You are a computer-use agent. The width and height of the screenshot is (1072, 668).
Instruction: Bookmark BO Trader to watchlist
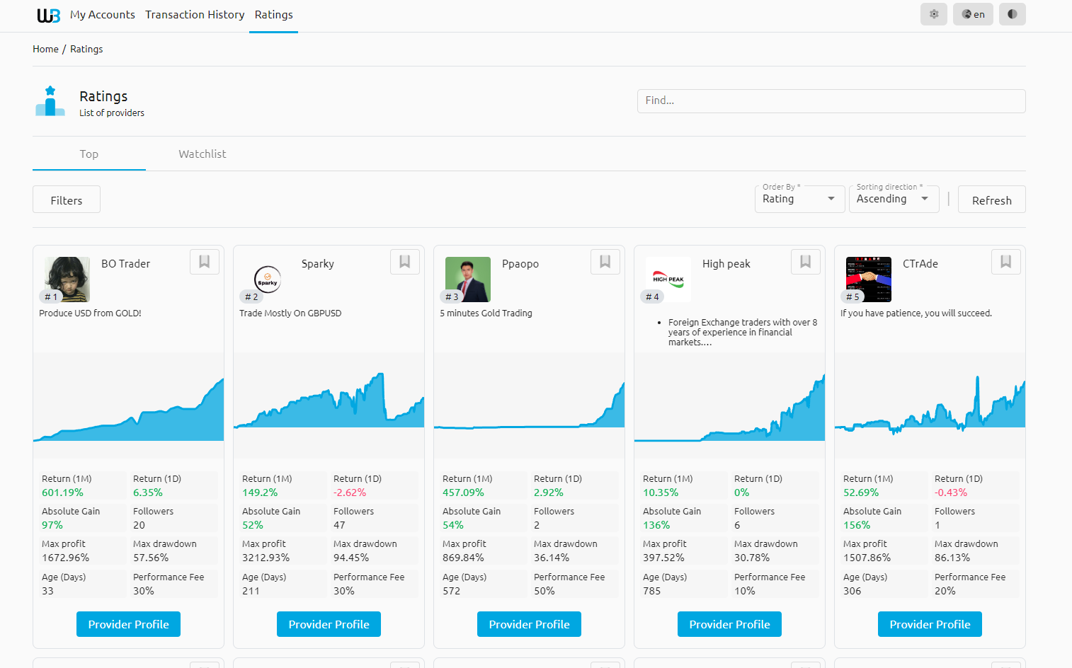click(x=205, y=262)
